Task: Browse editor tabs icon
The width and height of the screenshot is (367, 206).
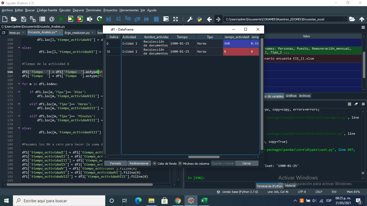Action: pyautogui.click(x=4, y=33)
